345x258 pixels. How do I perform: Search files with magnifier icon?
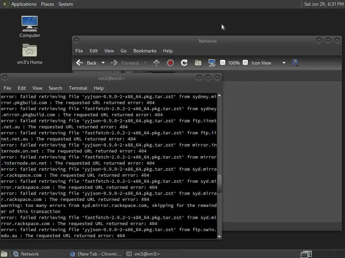(x=295, y=63)
